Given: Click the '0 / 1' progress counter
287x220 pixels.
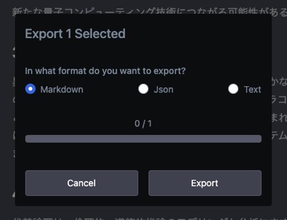Looking at the screenshot, I should 143,124.
